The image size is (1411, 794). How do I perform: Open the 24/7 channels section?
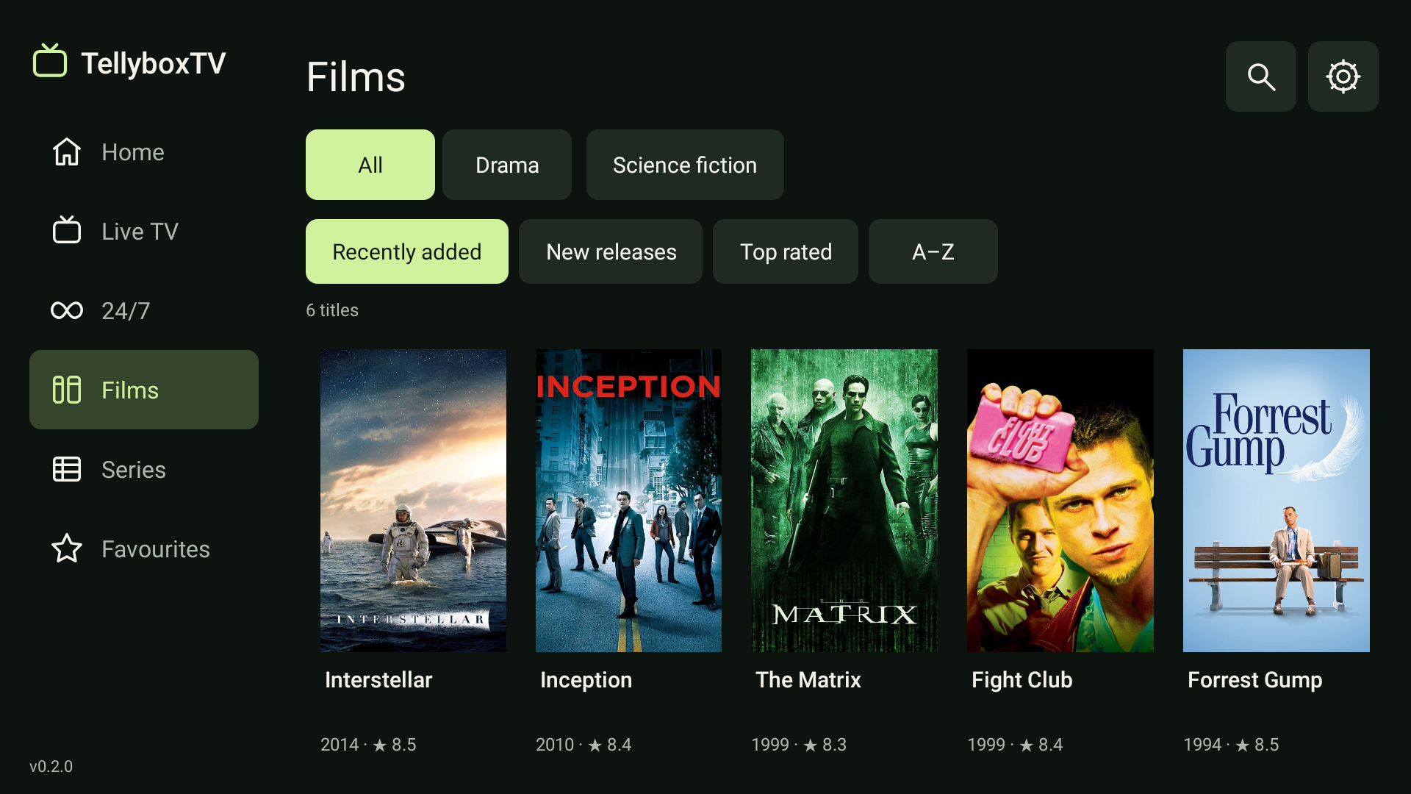[144, 311]
